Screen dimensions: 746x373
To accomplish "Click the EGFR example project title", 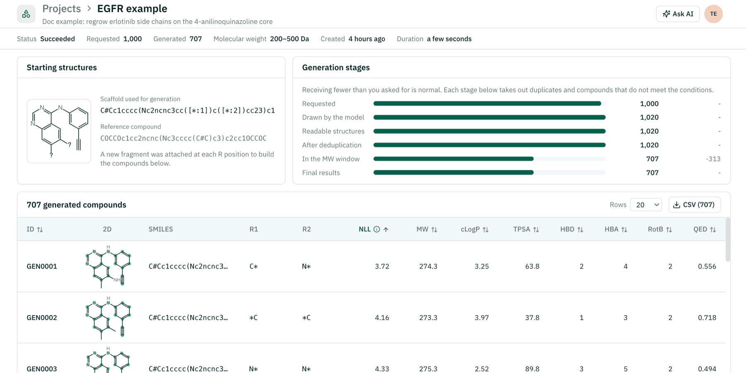I will tap(132, 9).
